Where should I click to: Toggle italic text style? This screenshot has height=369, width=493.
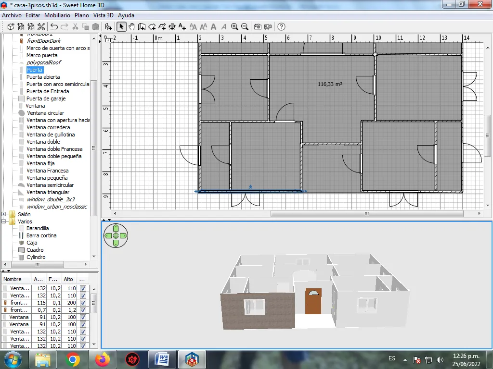pos(223,27)
